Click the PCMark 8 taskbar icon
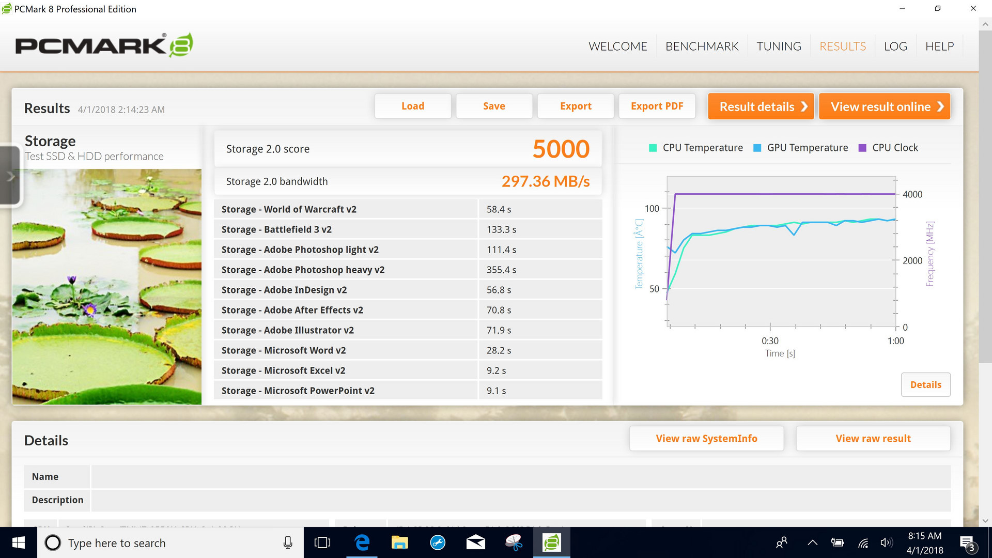 tap(551, 542)
